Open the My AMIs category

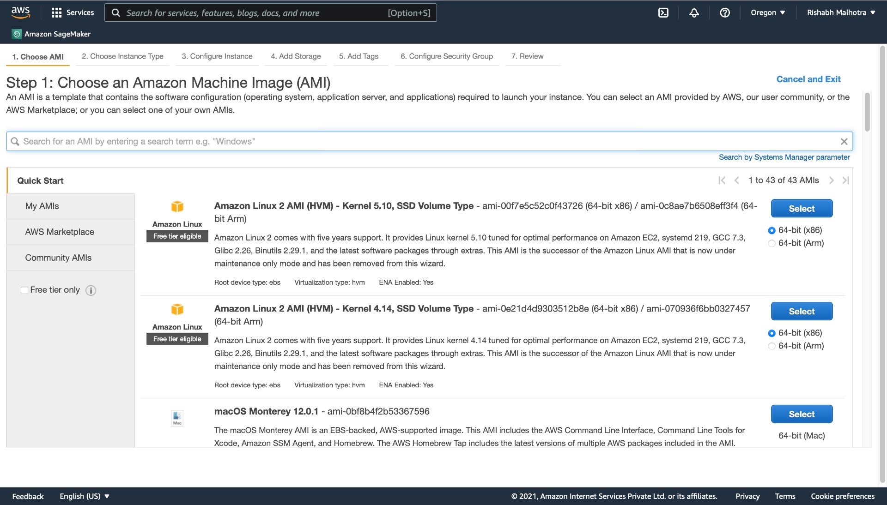click(x=71, y=206)
